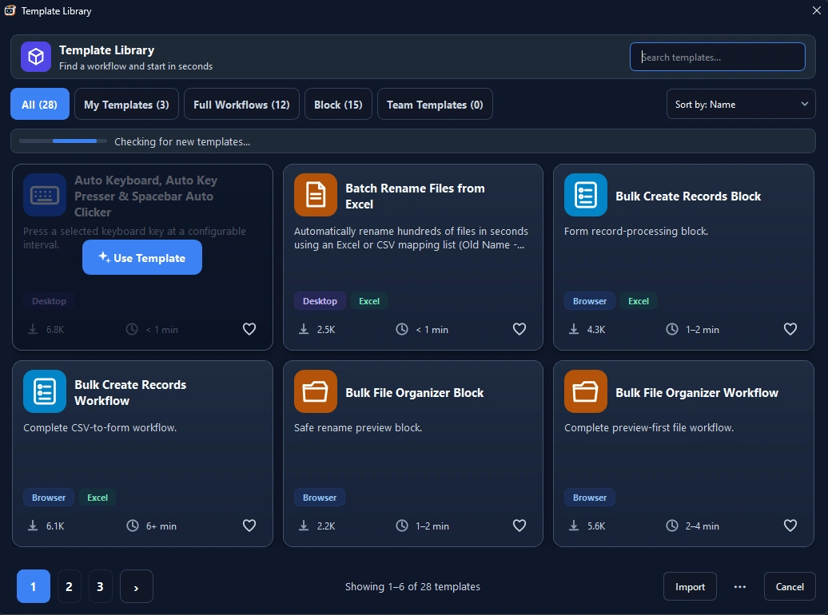Click the Bulk File Organizer Workflow title

click(x=696, y=393)
